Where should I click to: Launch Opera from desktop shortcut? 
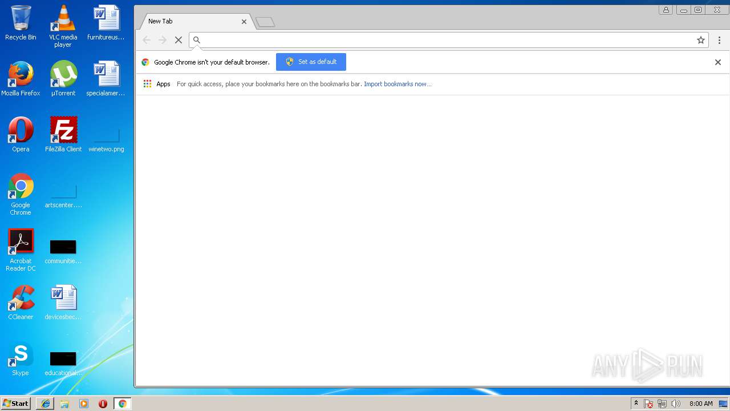[x=21, y=135]
